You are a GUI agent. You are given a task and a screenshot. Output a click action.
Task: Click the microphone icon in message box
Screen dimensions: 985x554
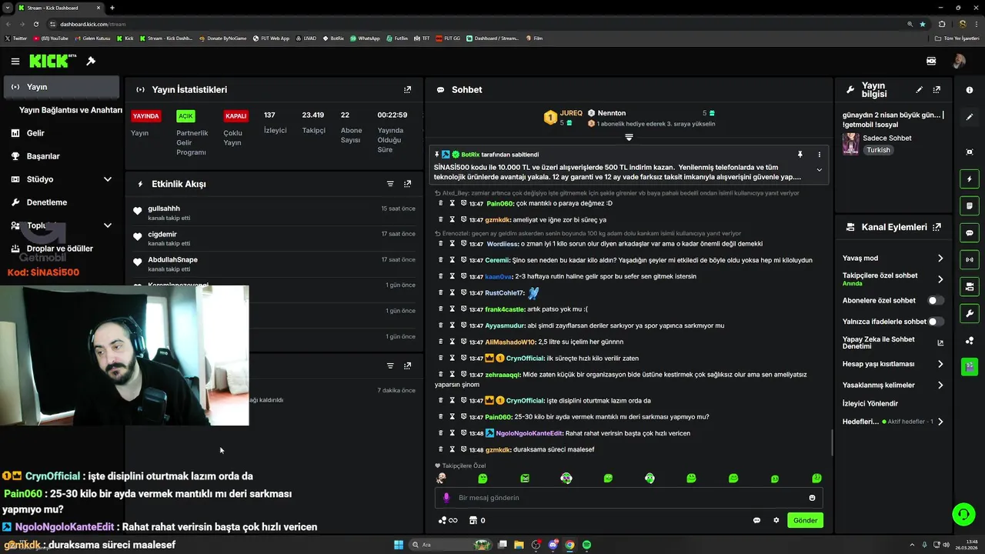click(x=446, y=498)
